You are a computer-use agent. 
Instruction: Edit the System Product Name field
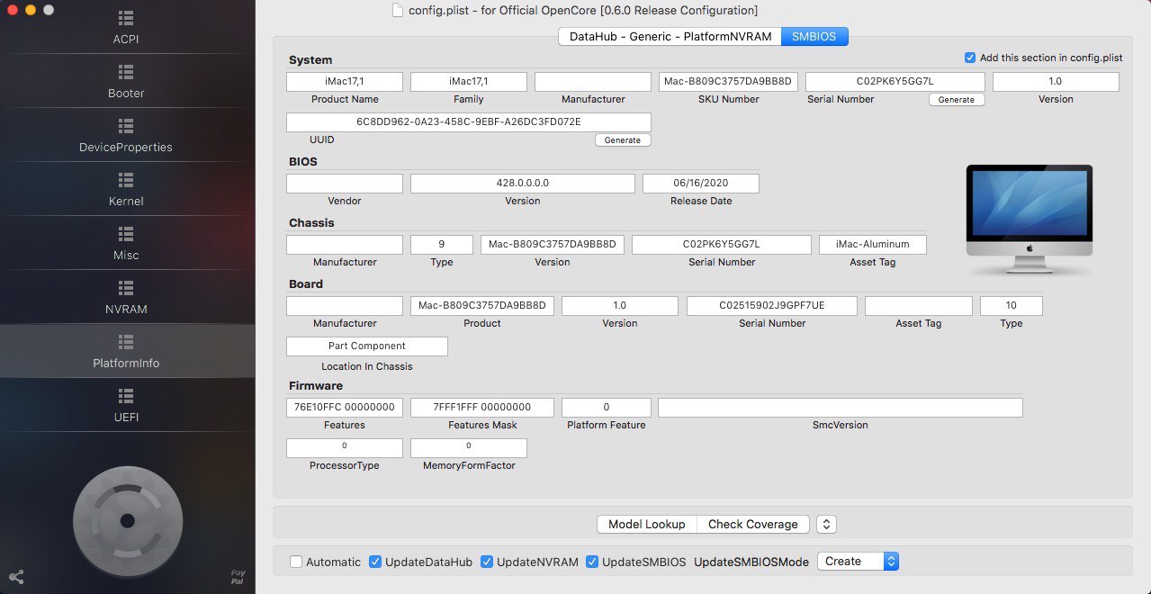(x=345, y=82)
